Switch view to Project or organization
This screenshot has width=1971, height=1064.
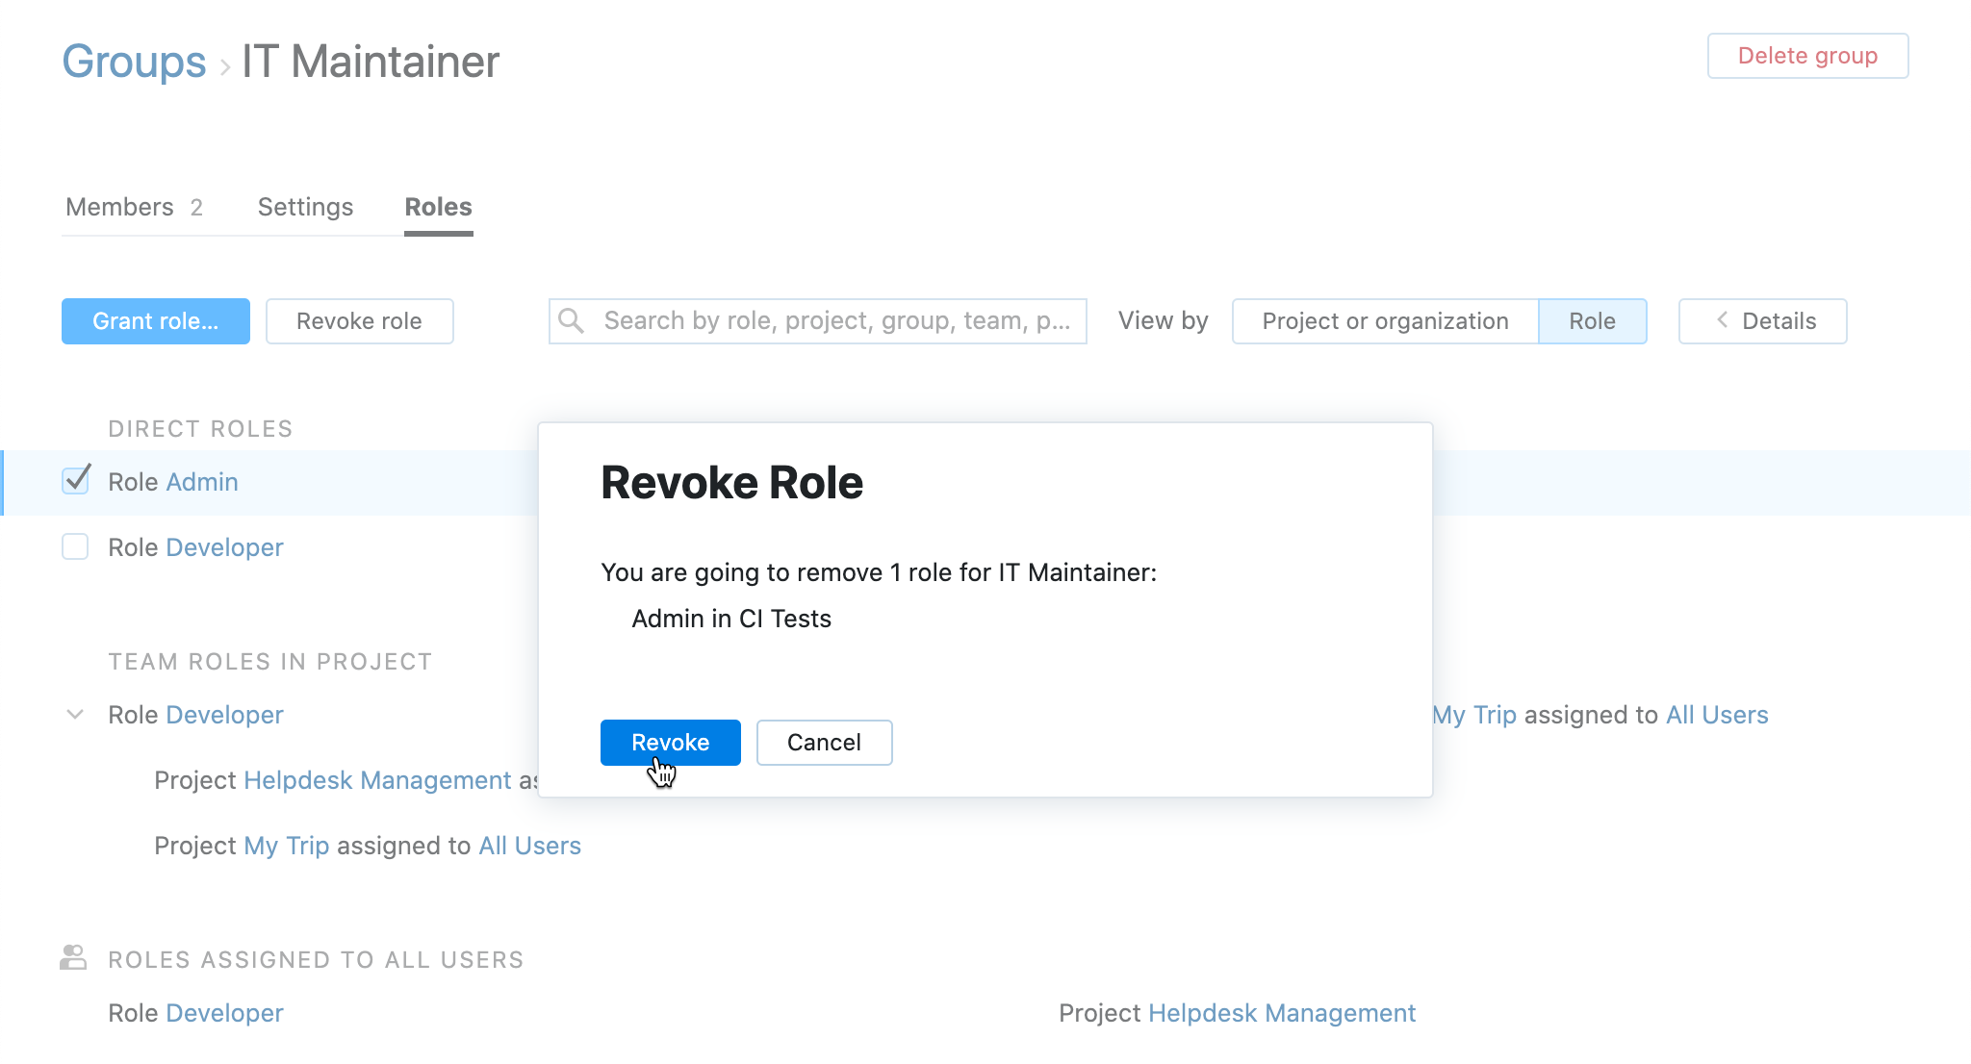coord(1386,320)
